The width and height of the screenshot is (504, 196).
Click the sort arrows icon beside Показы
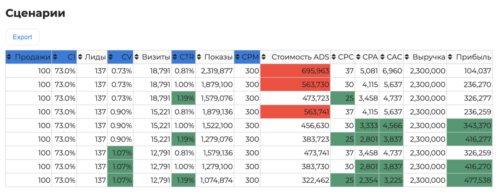pyautogui.click(x=199, y=57)
